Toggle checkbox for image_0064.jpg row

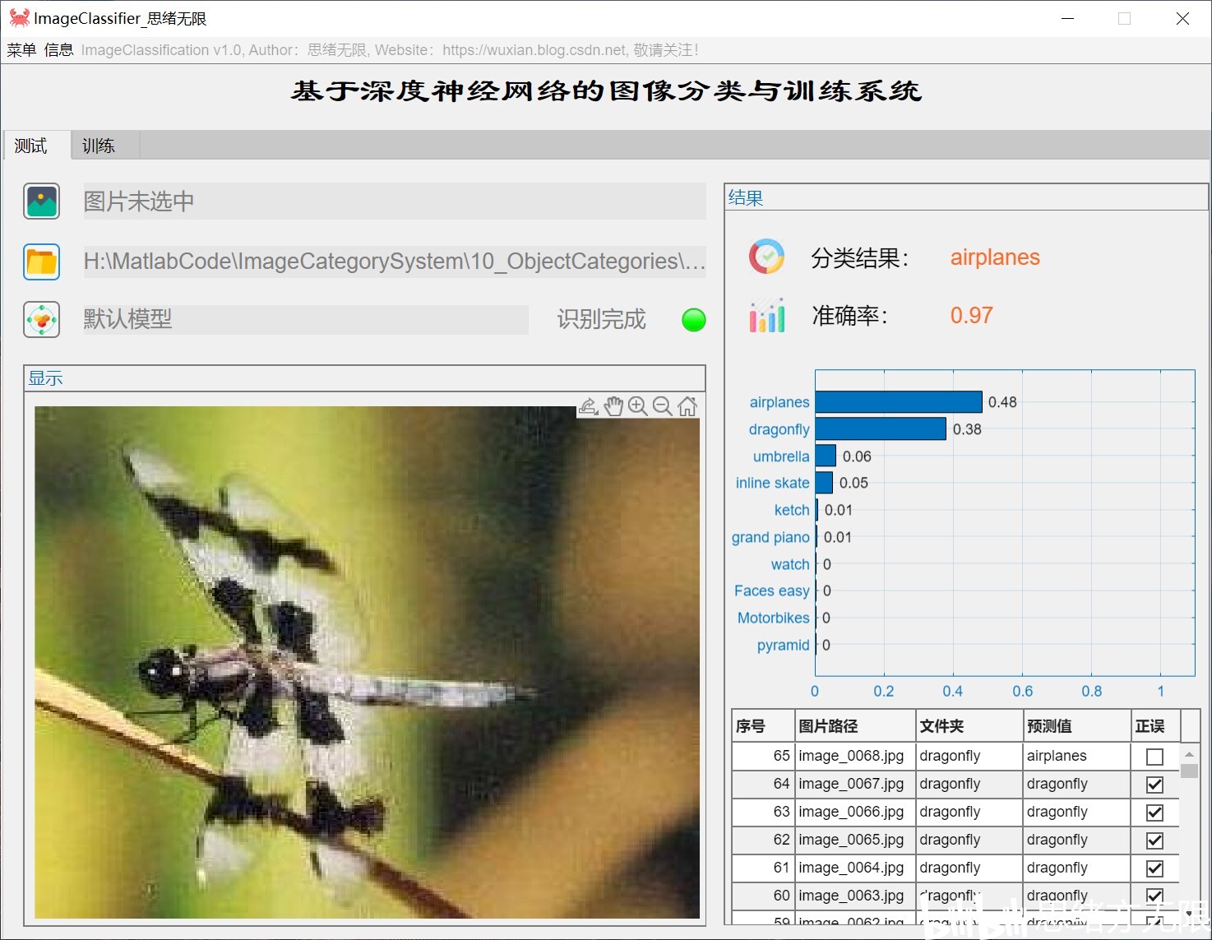pos(1154,868)
